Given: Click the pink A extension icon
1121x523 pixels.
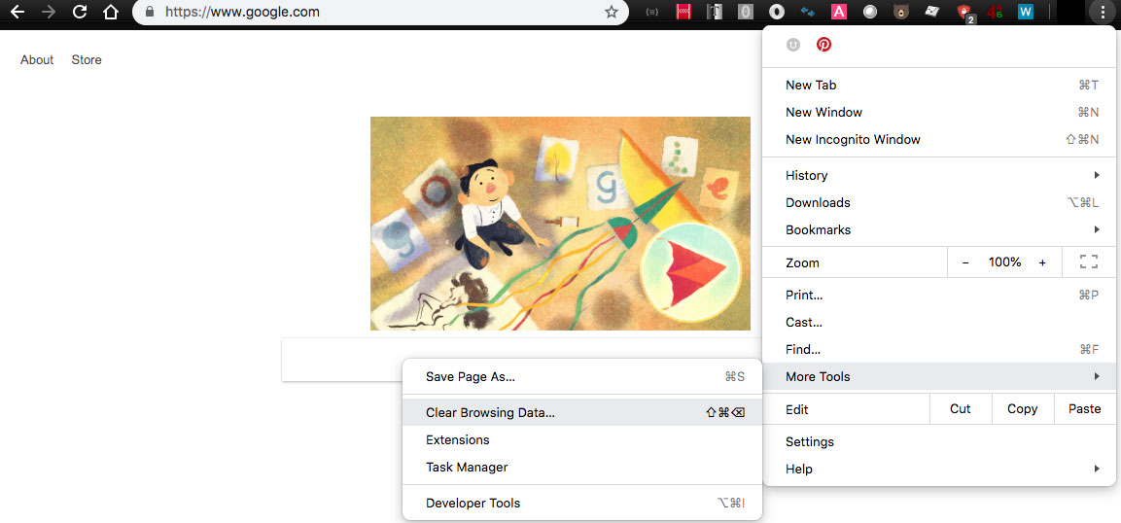Looking at the screenshot, I should pyautogui.click(x=839, y=12).
